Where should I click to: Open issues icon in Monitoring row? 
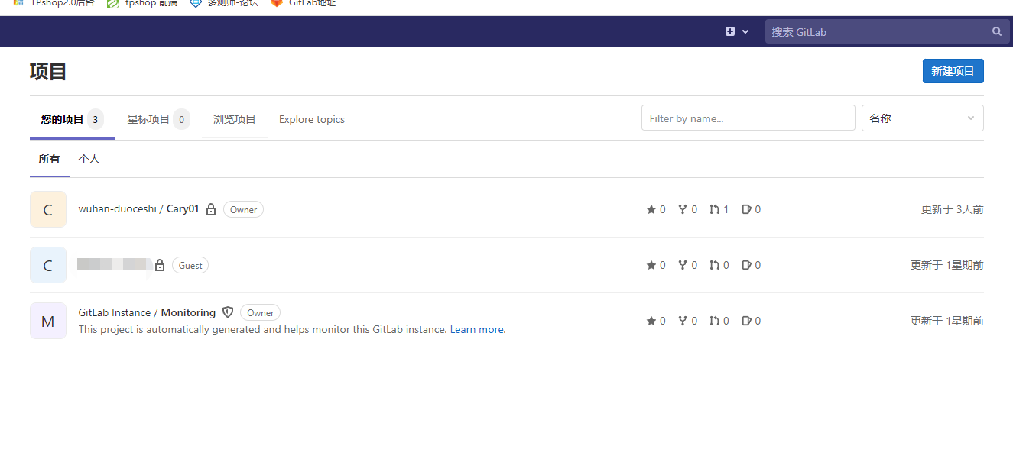[746, 321]
